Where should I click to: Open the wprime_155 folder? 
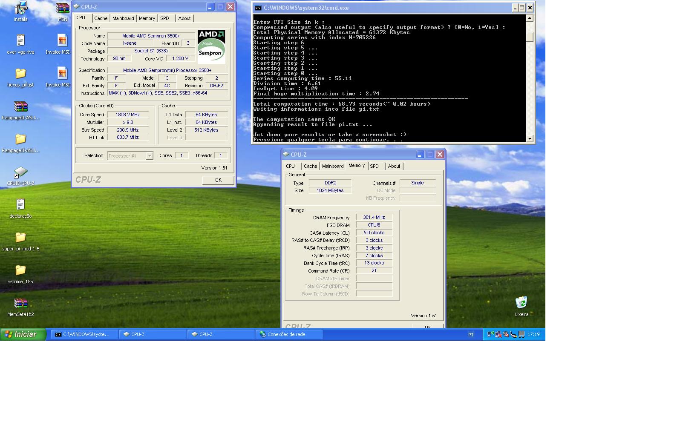tap(20, 270)
